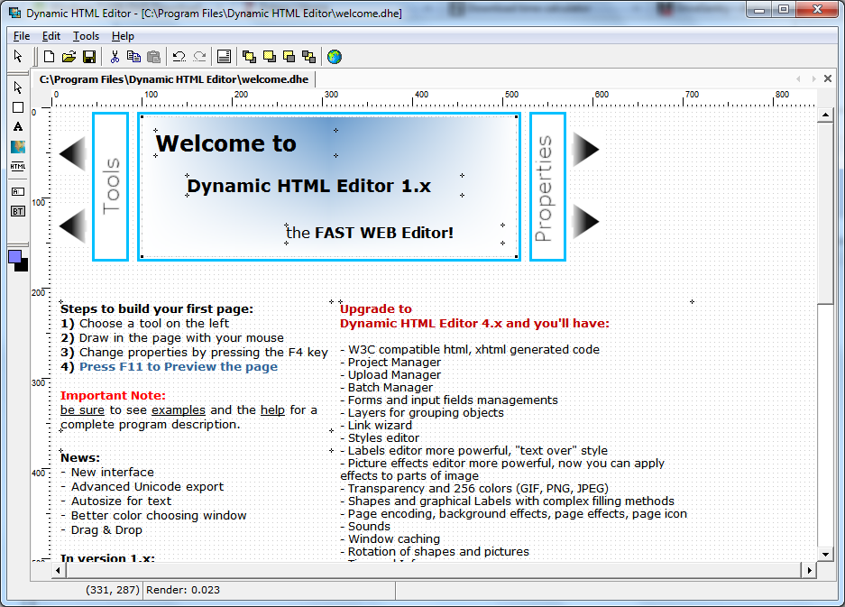Open an existing file with the folder icon
Screen dimensions: 845x607
69,57
